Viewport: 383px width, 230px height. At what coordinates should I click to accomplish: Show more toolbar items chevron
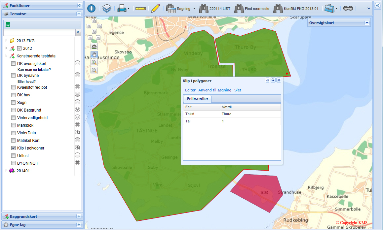(368, 9)
